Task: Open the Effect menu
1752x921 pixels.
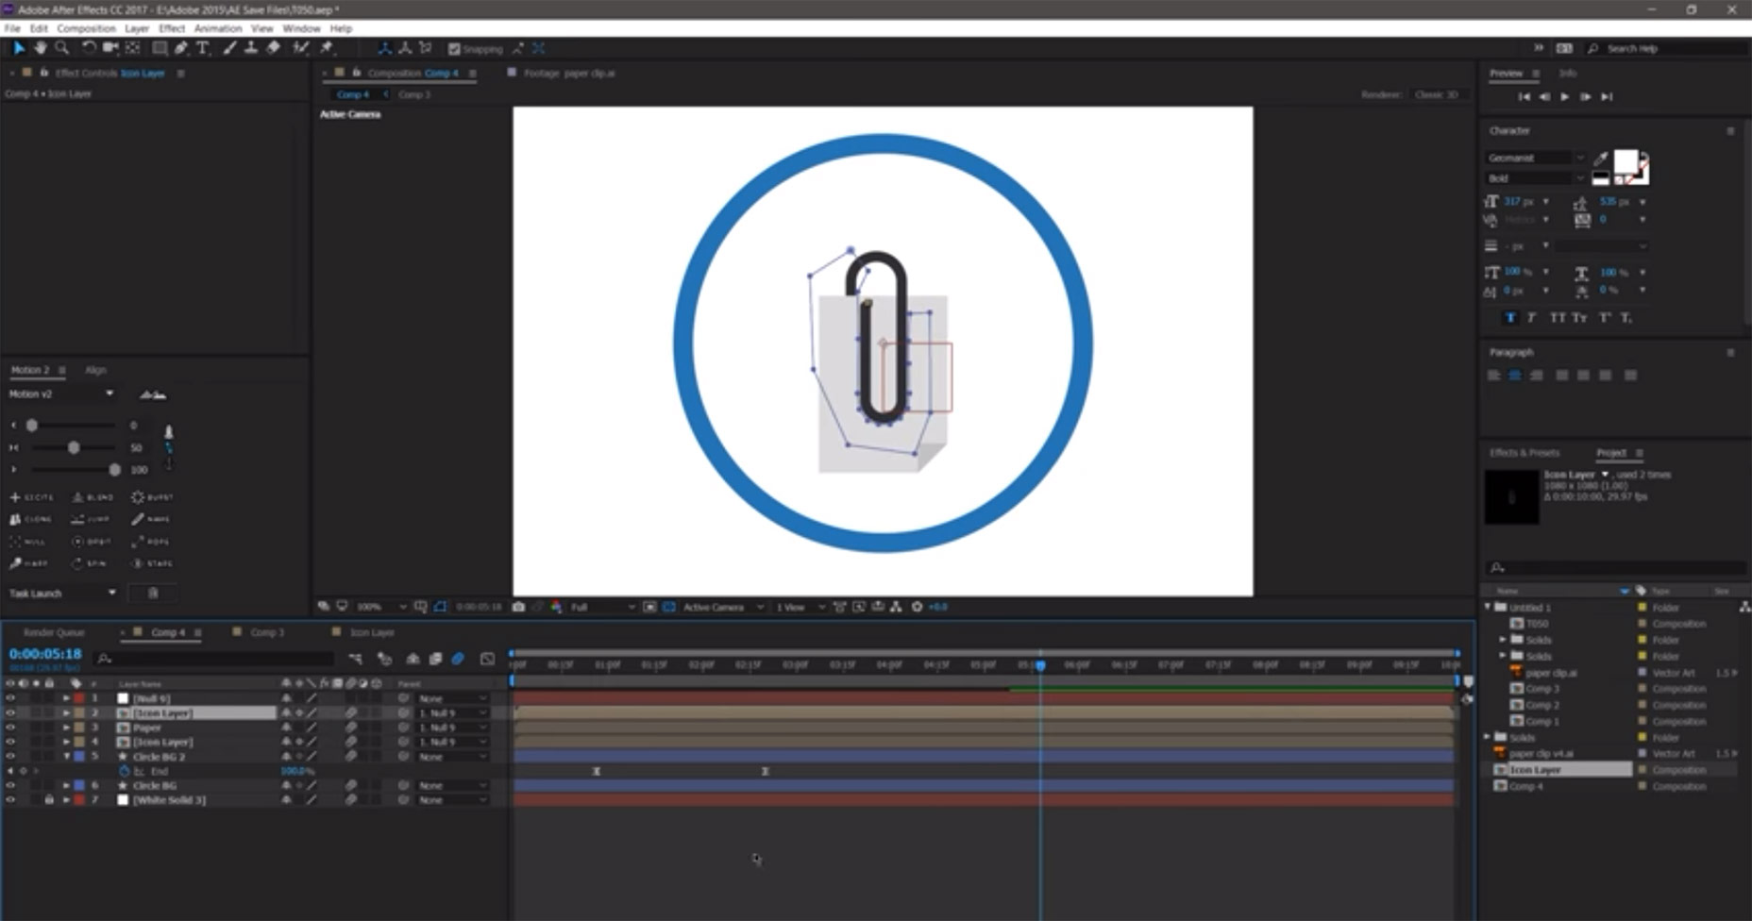Action: (x=172, y=28)
